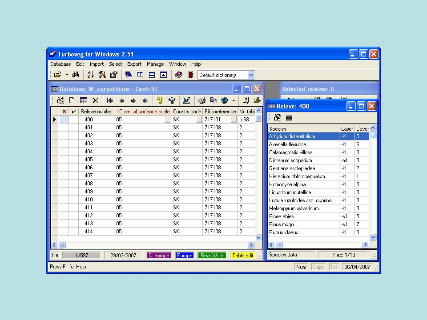Open the purple help book icon
Screen dimensions: 427x320
tap(179, 75)
